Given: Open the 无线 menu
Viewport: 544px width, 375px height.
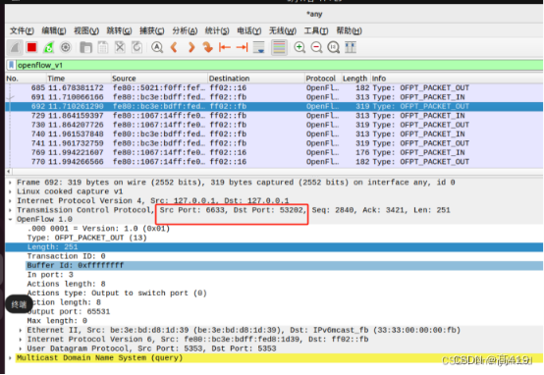Looking at the screenshot, I should [x=283, y=30].
